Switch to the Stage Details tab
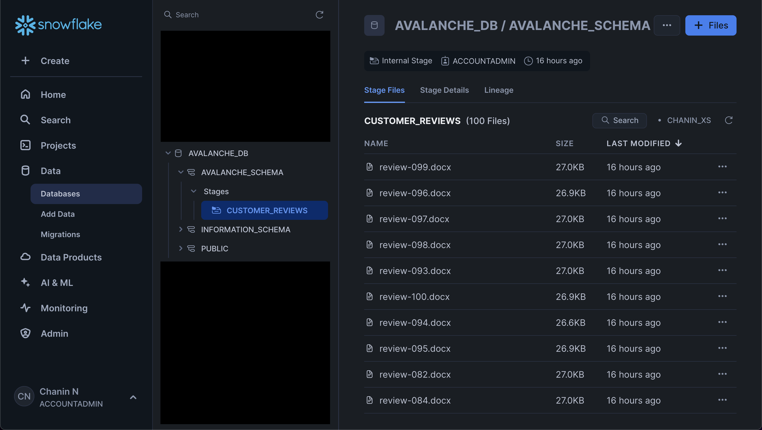 (x=444, y=90)
